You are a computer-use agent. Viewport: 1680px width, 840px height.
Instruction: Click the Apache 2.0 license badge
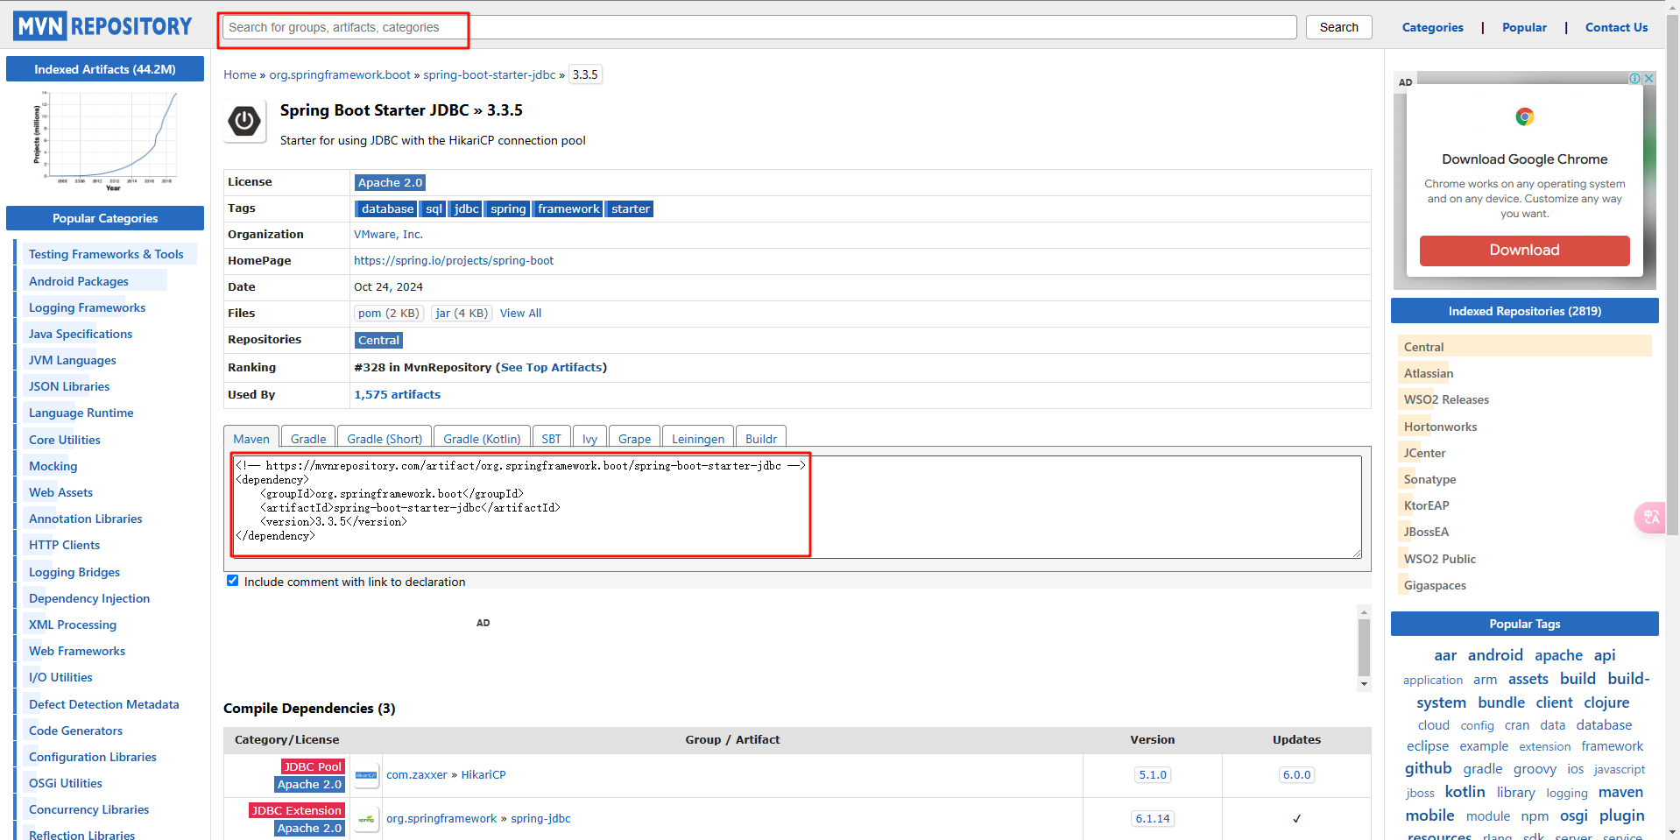(x=391, y=182)
